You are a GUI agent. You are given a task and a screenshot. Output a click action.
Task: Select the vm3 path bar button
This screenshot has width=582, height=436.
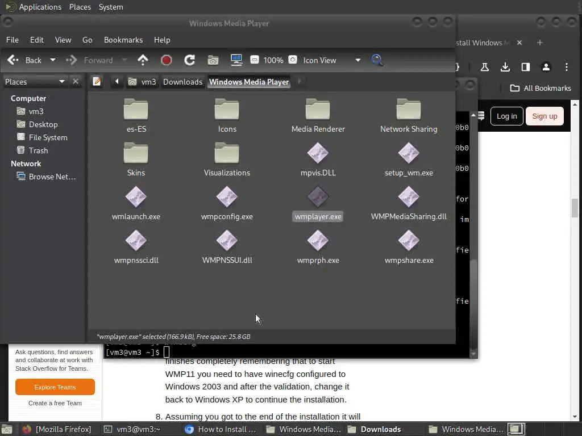point(143,82)
